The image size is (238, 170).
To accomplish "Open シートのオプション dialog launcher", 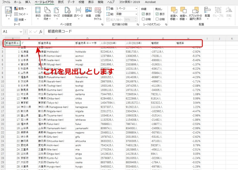I will [x=166, y=24].
